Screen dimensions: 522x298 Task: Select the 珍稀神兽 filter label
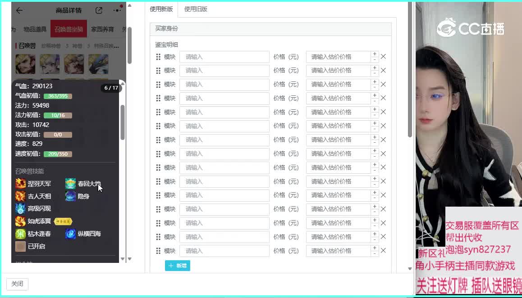tap(51, 46)
